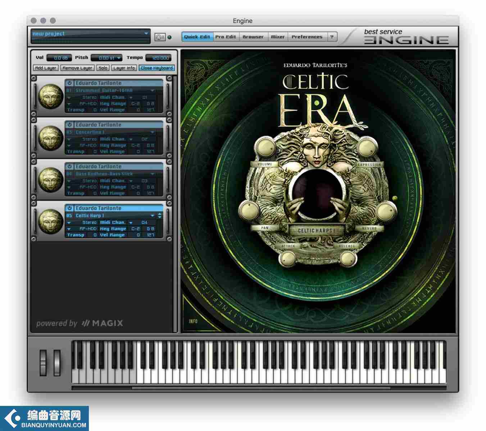Toggle power for Concertina I layer

coord(69,124)
